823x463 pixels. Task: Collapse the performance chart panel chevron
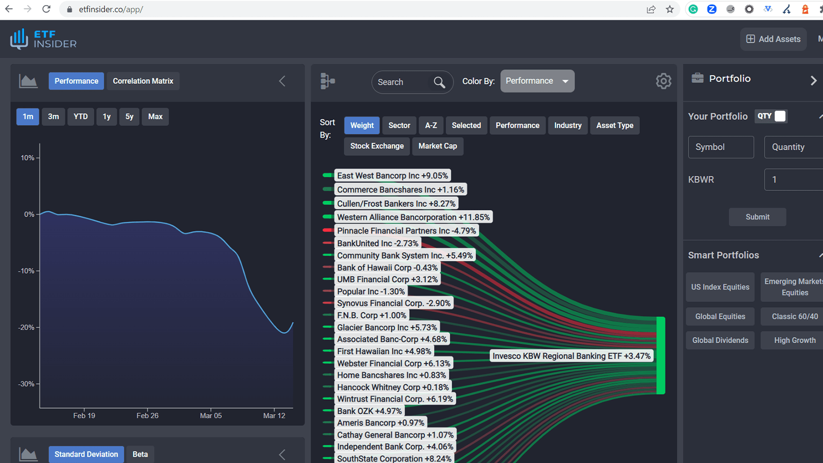coord(282,81)
